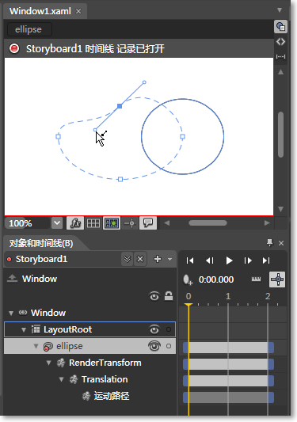Viewport: 297px width, 422px height.
Task: Toggle show snap grid button
Action: coord(93,222)
